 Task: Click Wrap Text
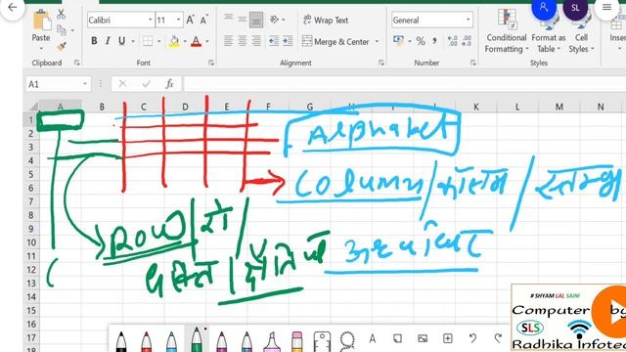pyautogui.click(x=326, y=20)
